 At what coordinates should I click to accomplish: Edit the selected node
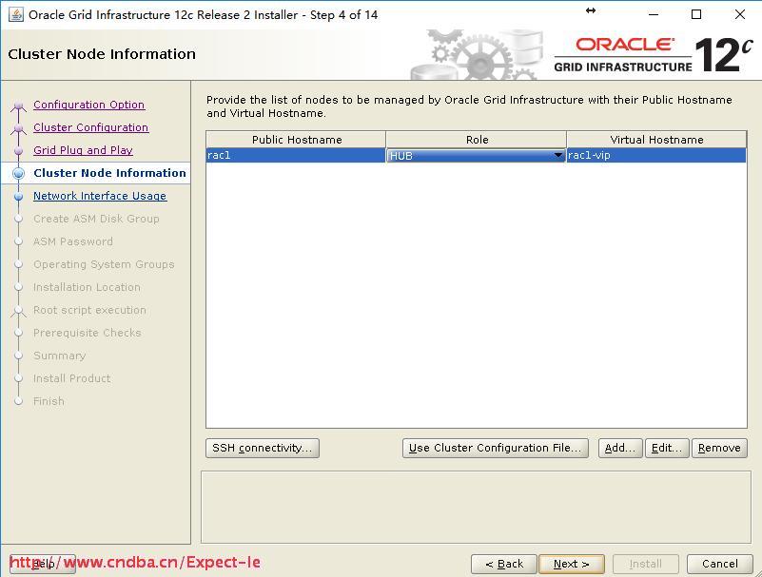coord(667,448)
